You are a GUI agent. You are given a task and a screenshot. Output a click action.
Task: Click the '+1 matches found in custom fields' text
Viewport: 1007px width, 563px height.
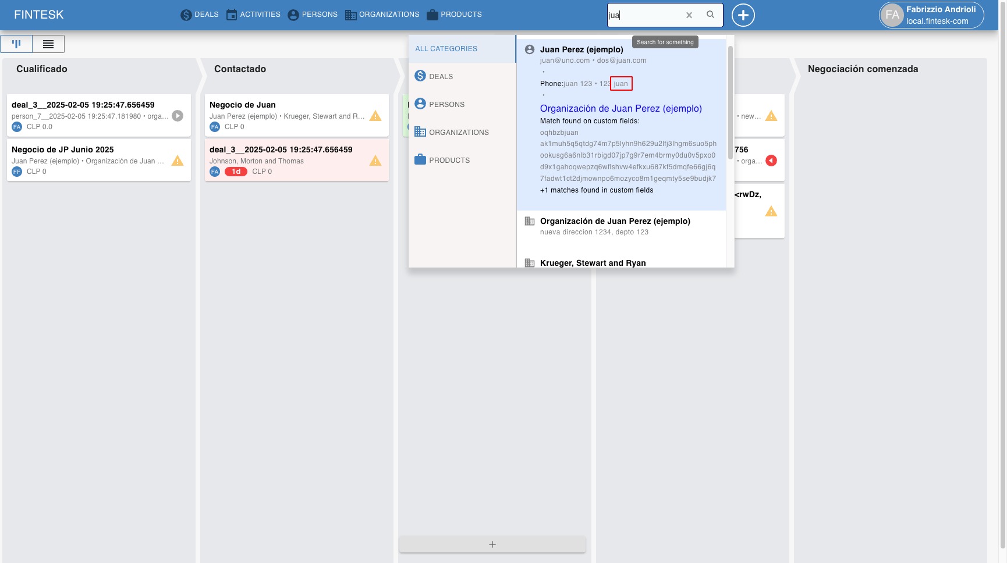[597, 190]
